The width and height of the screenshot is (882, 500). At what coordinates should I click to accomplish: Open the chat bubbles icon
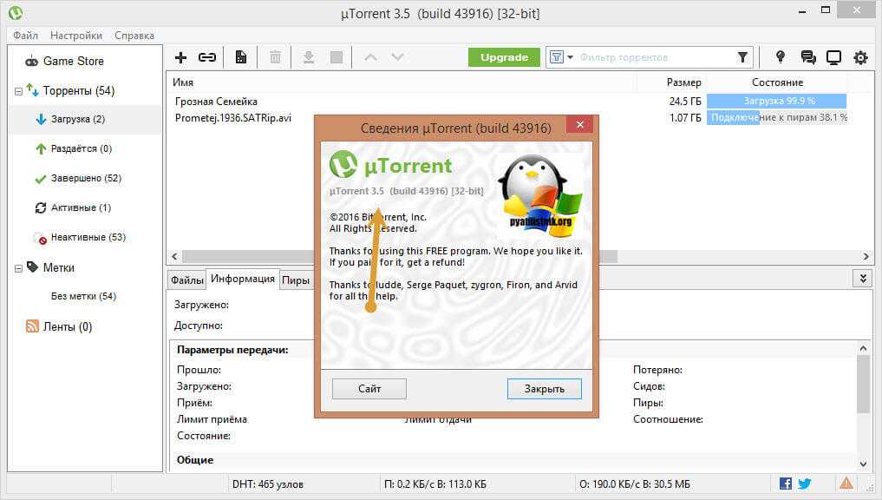tap(808, 57)
